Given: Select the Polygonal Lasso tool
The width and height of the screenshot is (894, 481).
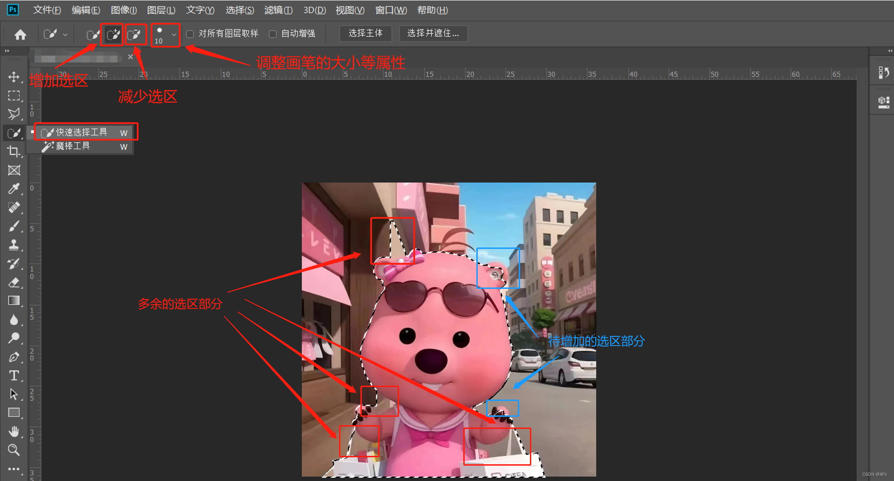Looking at the screenshot, I should 14,114.
